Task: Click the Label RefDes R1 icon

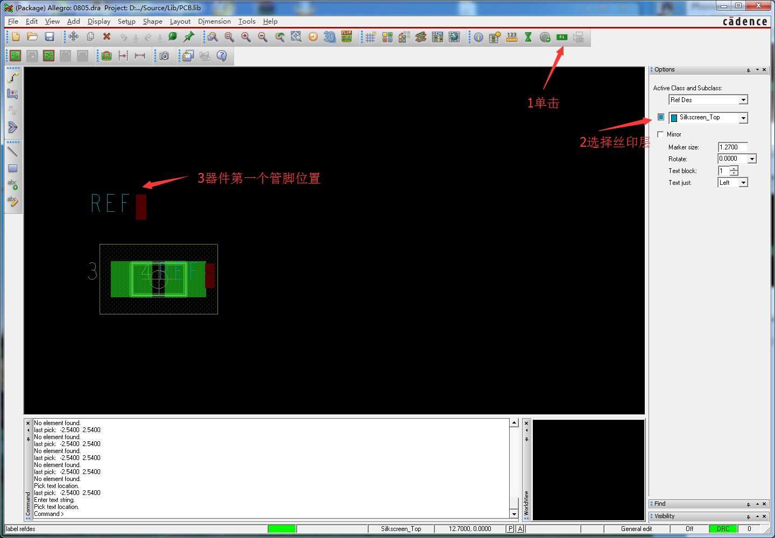Action: [x=562, y=37]
